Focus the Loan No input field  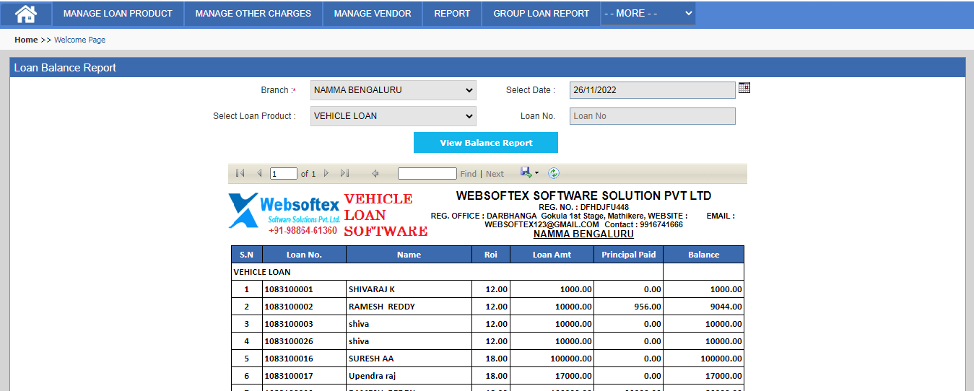point(653,116)
